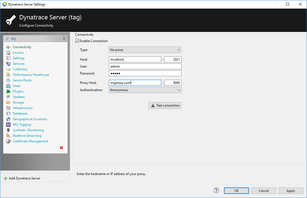307x198 pixels.
Task: Click Add Dynatrace Server link
Action: 25,178
